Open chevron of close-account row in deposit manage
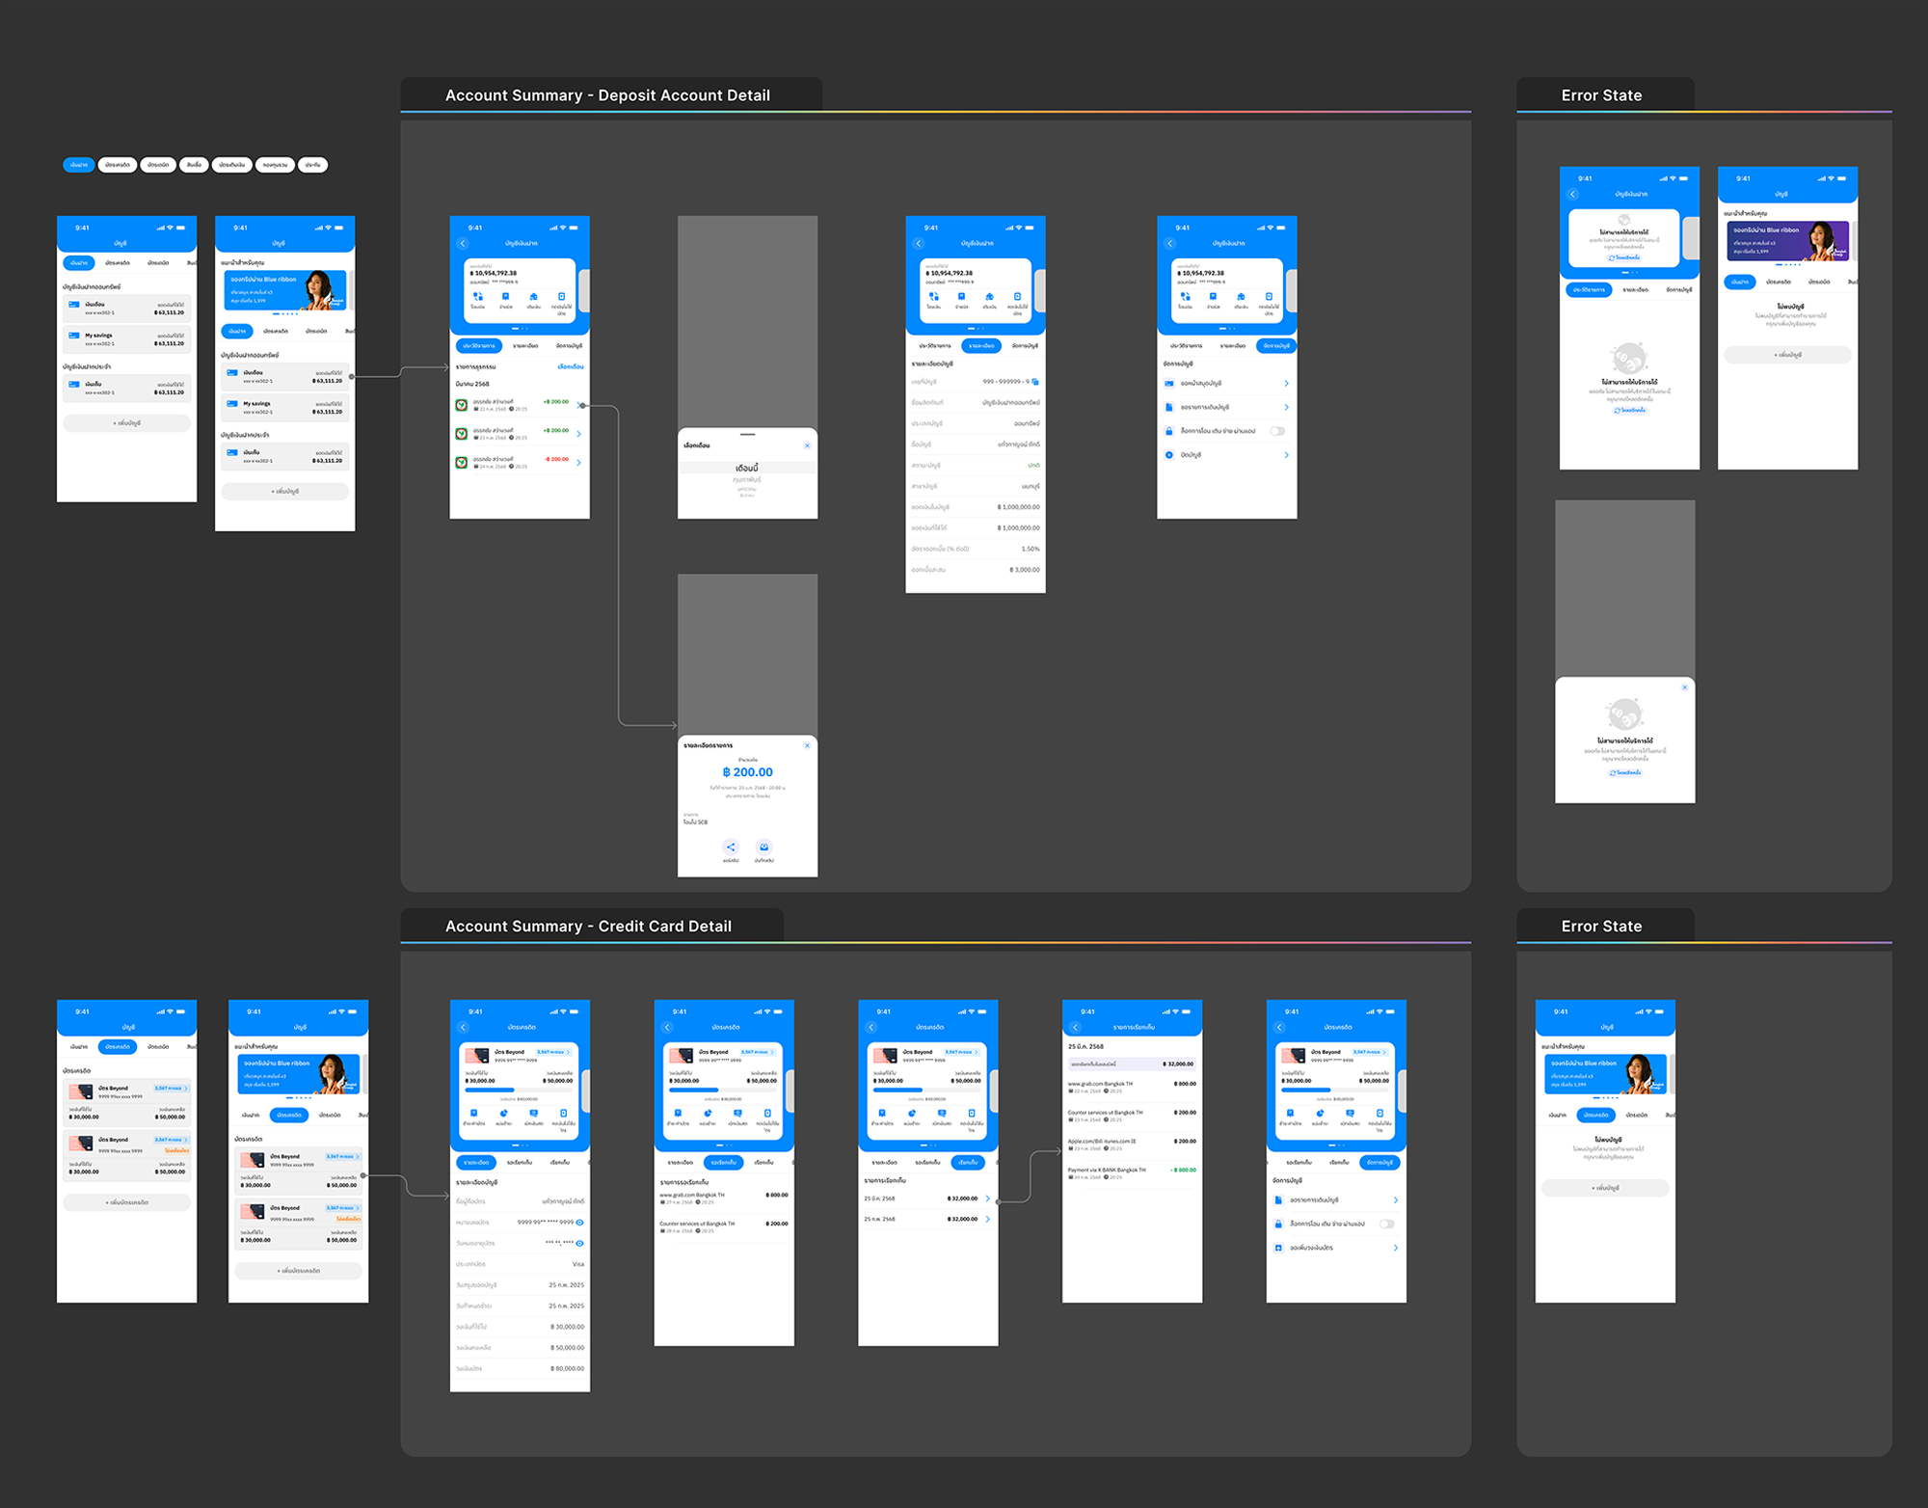This screenshot has height=1508, width=1928. [x=1286, y=455]
